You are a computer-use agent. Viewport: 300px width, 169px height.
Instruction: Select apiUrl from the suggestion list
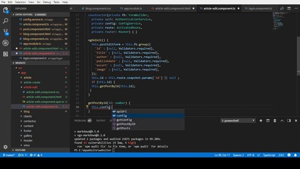148,111
